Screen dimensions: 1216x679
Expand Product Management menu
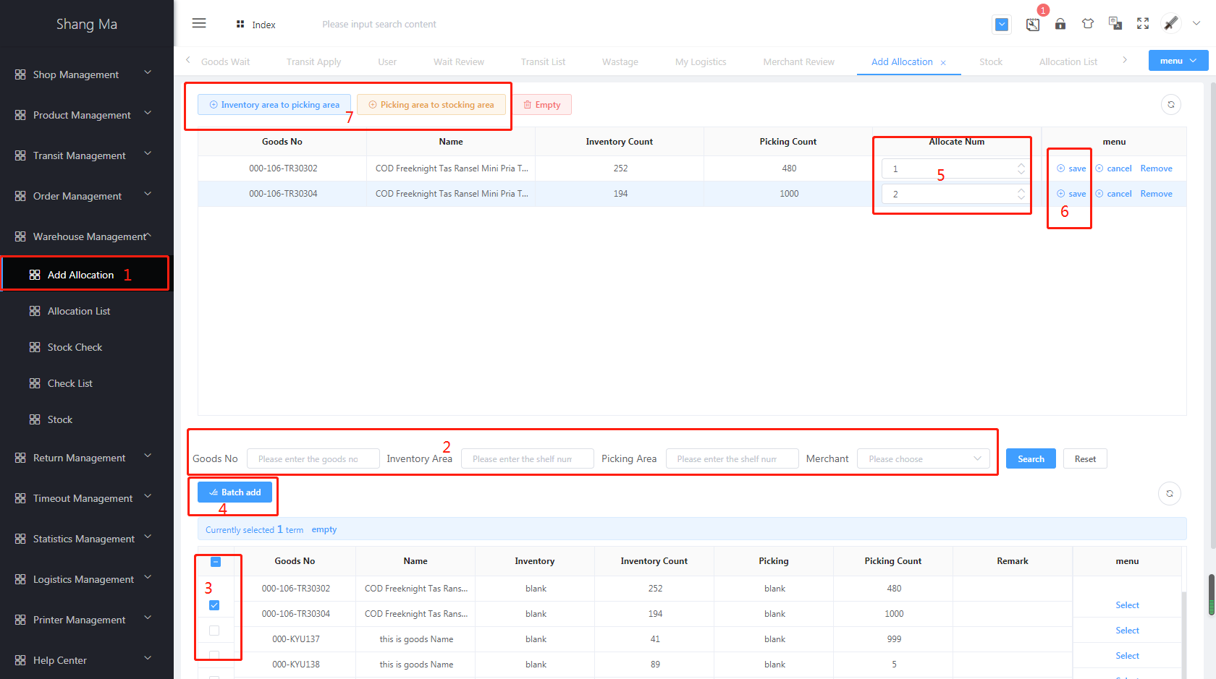click(148, 113)
